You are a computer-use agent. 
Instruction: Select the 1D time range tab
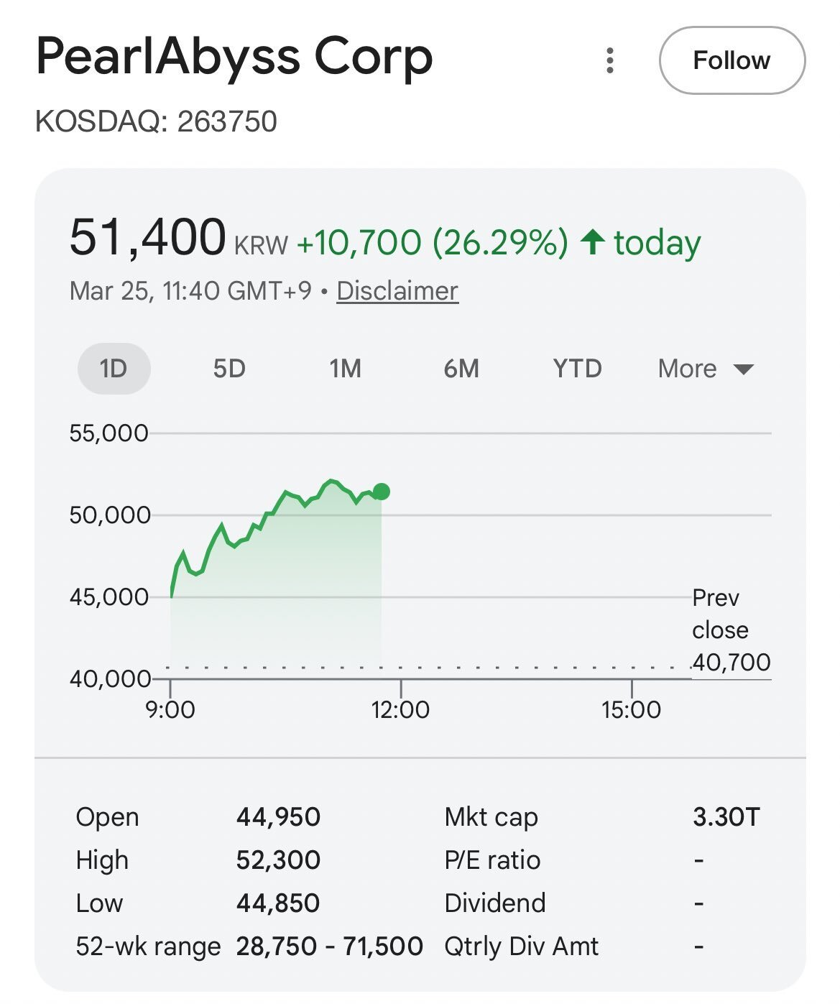click(x=114, y=369)
